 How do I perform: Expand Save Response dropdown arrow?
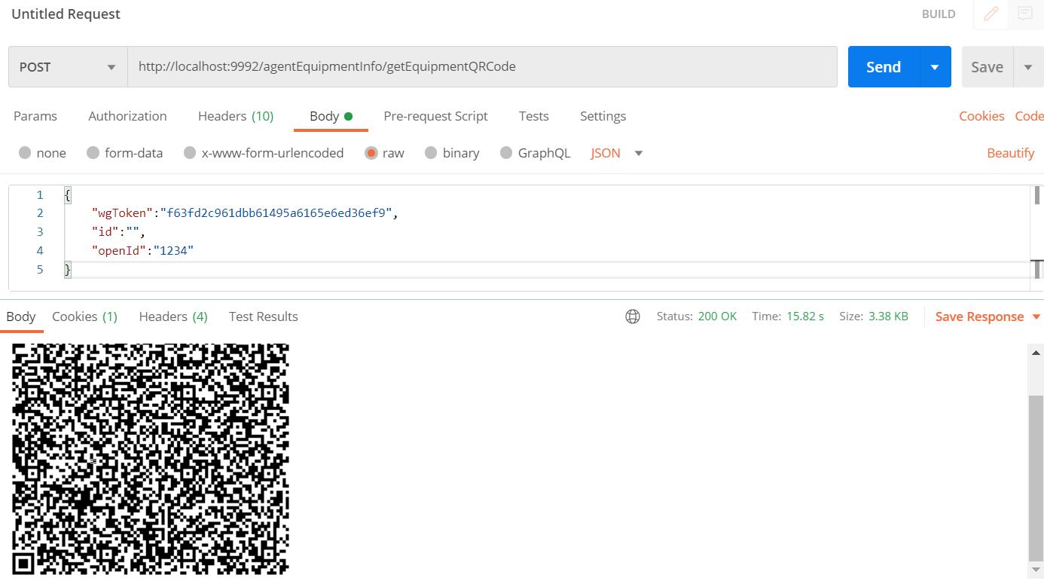click(x=1036, y=316)
